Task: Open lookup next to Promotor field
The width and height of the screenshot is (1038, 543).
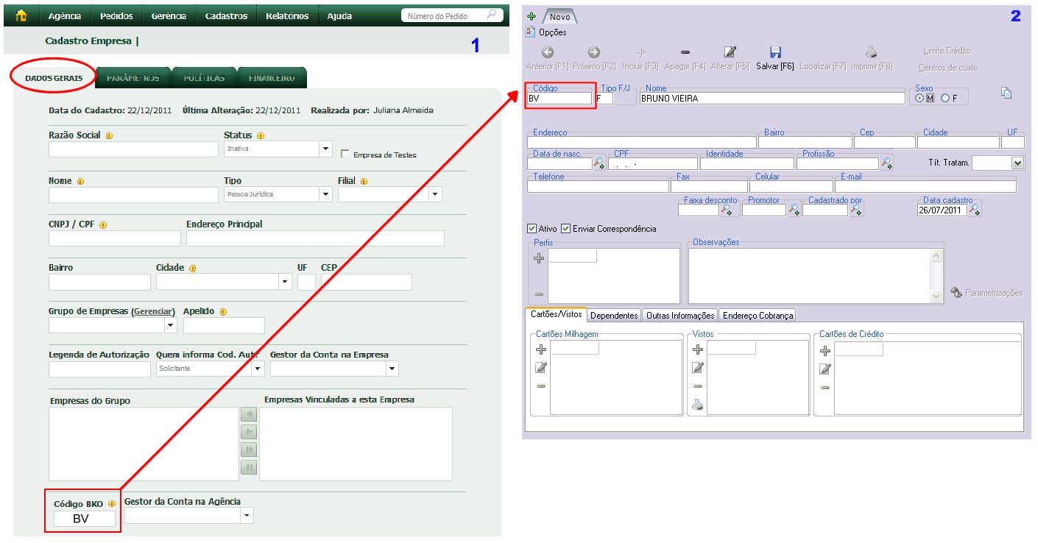Action: (794, 210)
